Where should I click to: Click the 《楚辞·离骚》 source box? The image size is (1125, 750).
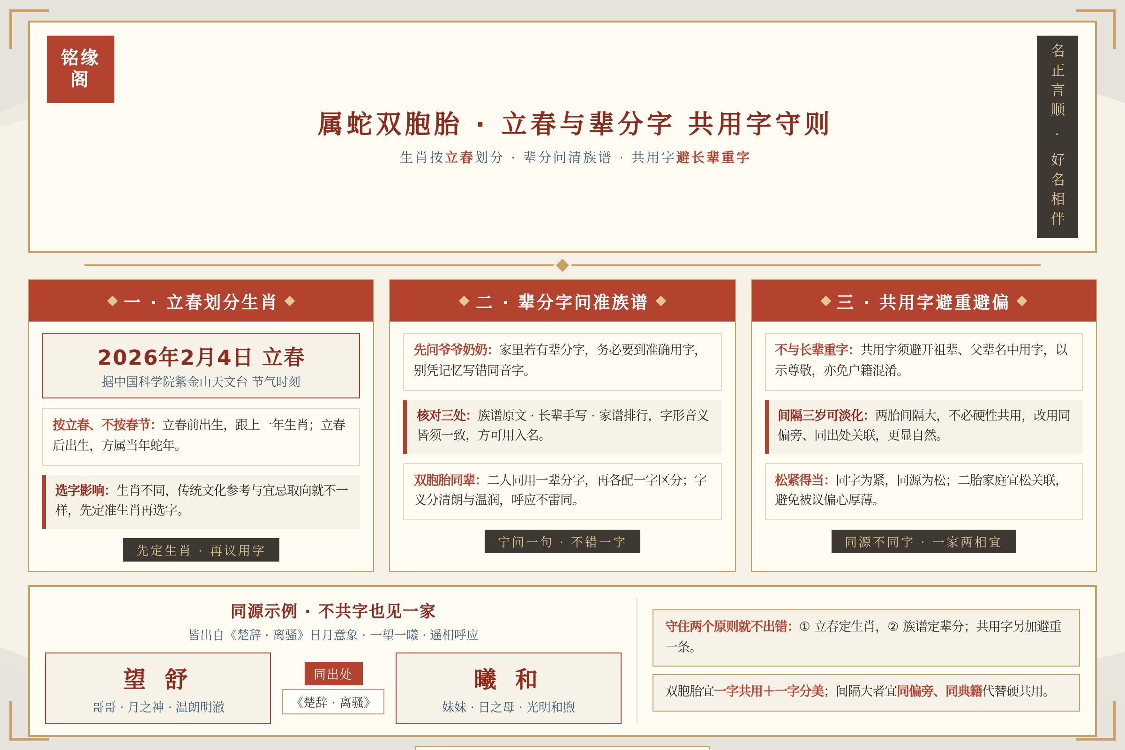333,702
